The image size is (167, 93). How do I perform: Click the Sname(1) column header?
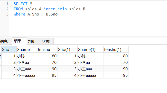click(90, 50)
